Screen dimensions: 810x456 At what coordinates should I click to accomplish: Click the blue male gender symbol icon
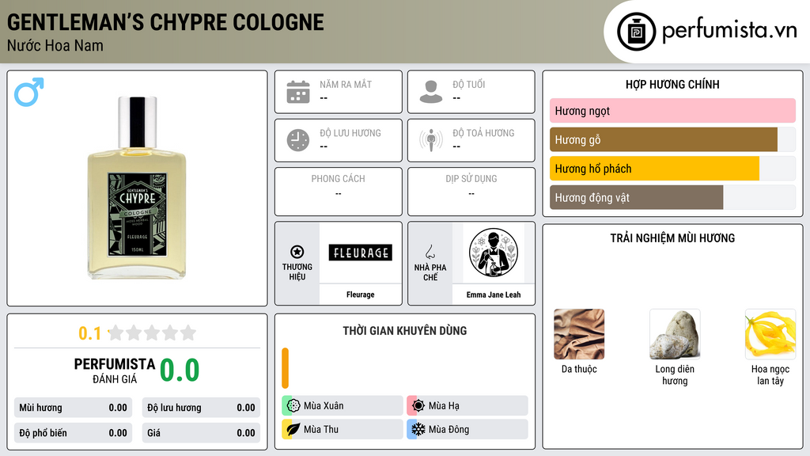29,92
